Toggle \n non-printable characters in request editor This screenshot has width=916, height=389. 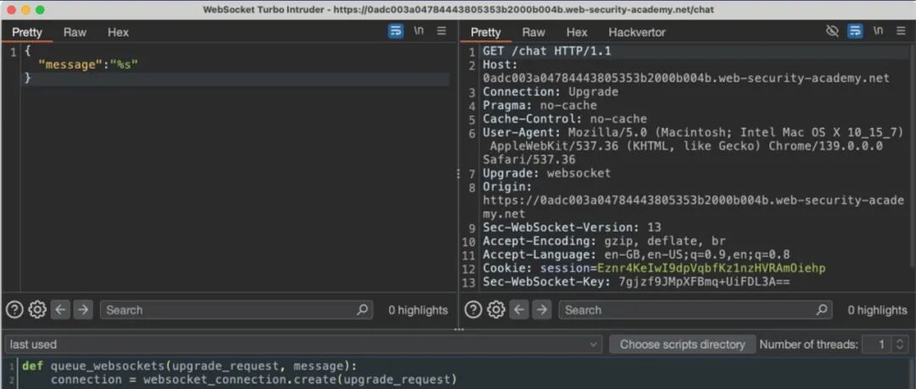tap(878, 31)
